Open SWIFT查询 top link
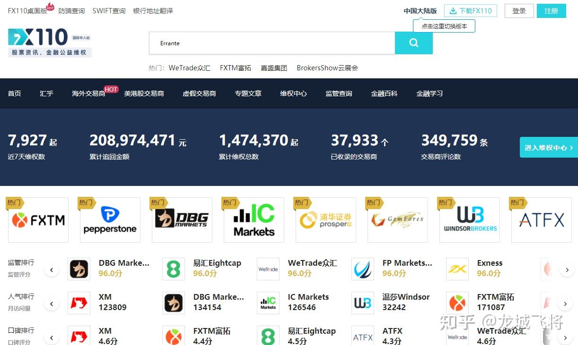Screen dimensions: 578x345 [109, 10]
